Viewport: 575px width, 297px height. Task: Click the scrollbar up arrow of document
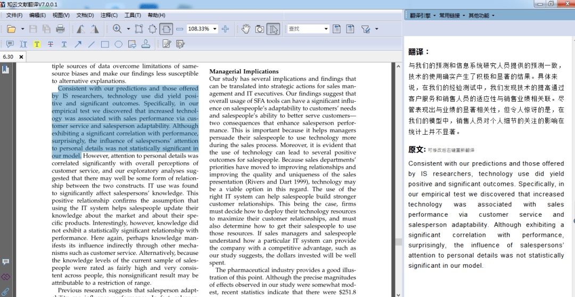click(399, 65)
